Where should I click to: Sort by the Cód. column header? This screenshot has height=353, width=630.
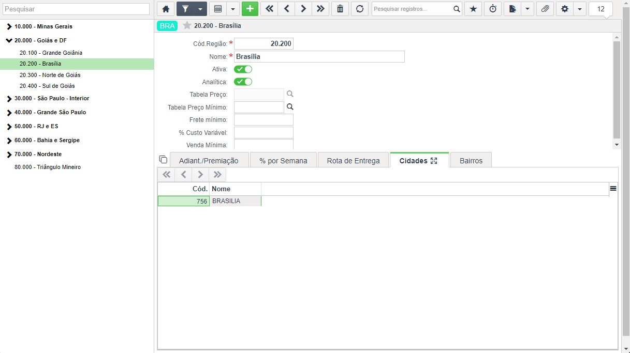pos(184,189)
